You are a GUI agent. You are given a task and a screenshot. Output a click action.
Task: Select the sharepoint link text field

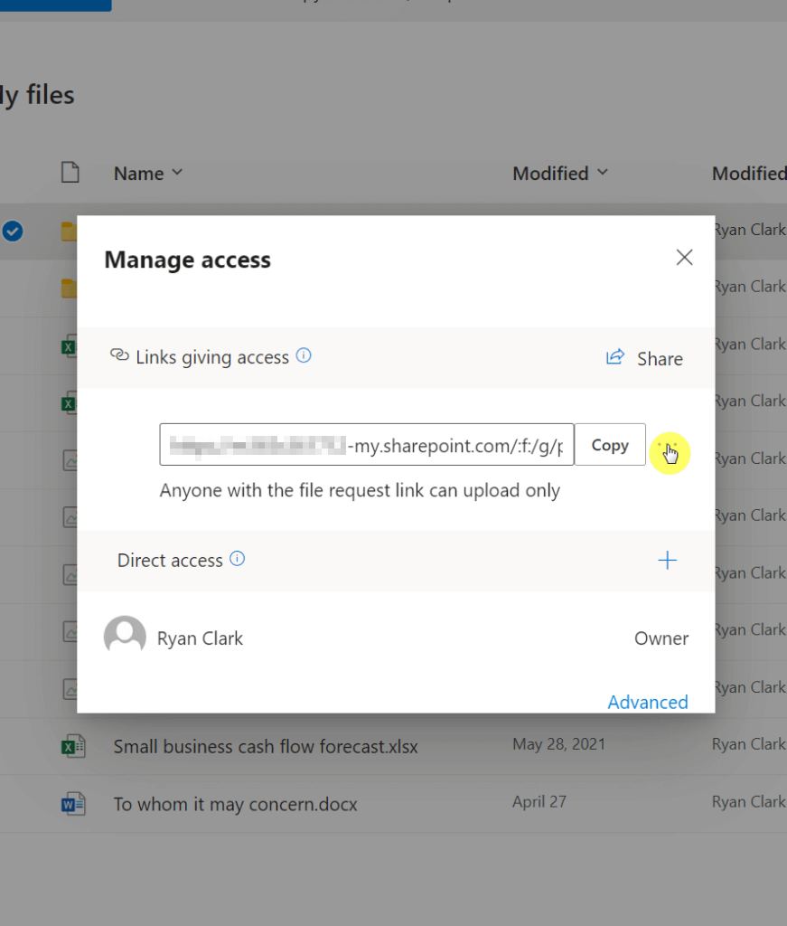pyautogui.click(x=366, y=445)
